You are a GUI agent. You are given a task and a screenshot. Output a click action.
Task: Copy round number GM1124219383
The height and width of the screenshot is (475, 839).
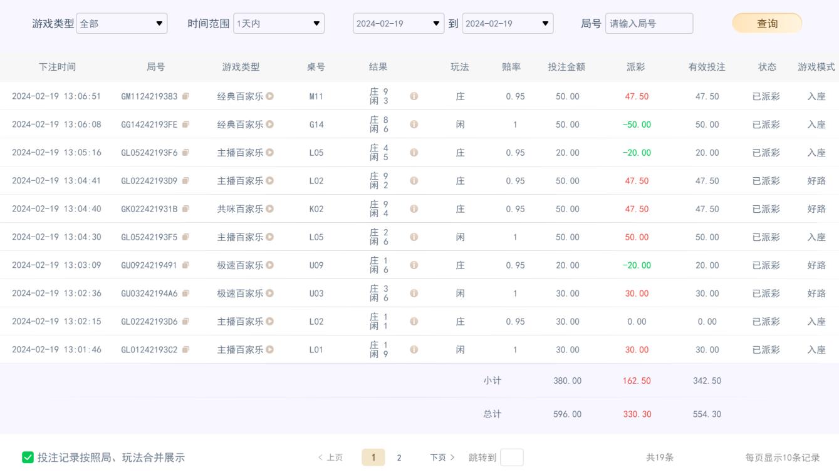(185, 96)
